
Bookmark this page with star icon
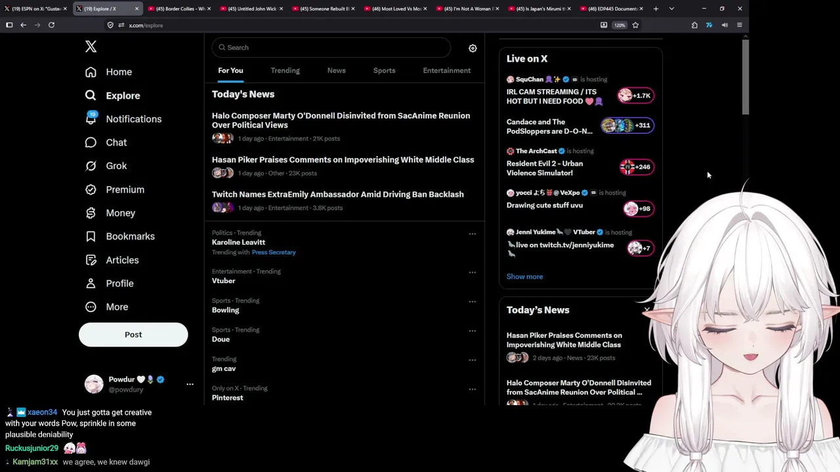tap(635, 25)
